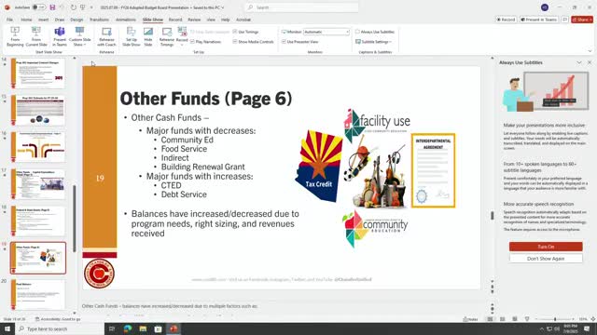
Task: Open PowerPoint from the Windows taskbar
Action: [x=174, y=328]
